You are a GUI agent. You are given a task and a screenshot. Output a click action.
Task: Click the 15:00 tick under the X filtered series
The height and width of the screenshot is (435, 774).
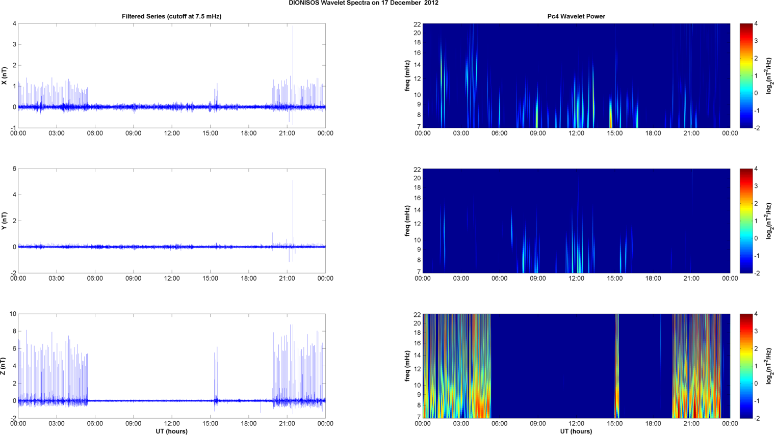210,133
